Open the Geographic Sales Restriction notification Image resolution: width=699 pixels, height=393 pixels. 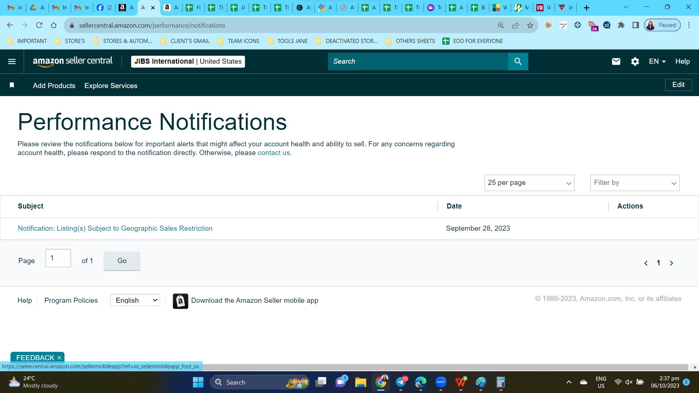pos(115,229)
